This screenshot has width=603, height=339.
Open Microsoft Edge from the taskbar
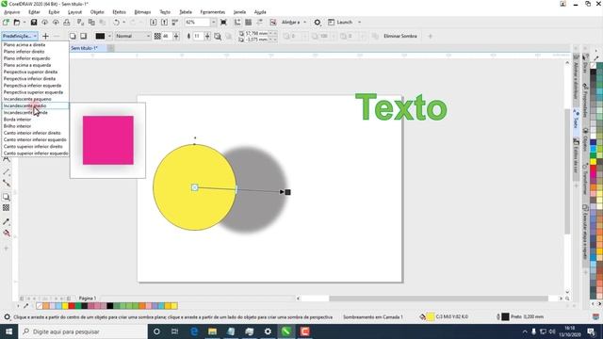(x=194, y=331)
